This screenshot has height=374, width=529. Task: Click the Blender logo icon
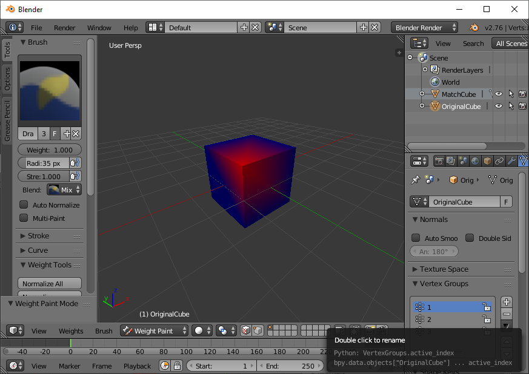[x=474, y=28]
